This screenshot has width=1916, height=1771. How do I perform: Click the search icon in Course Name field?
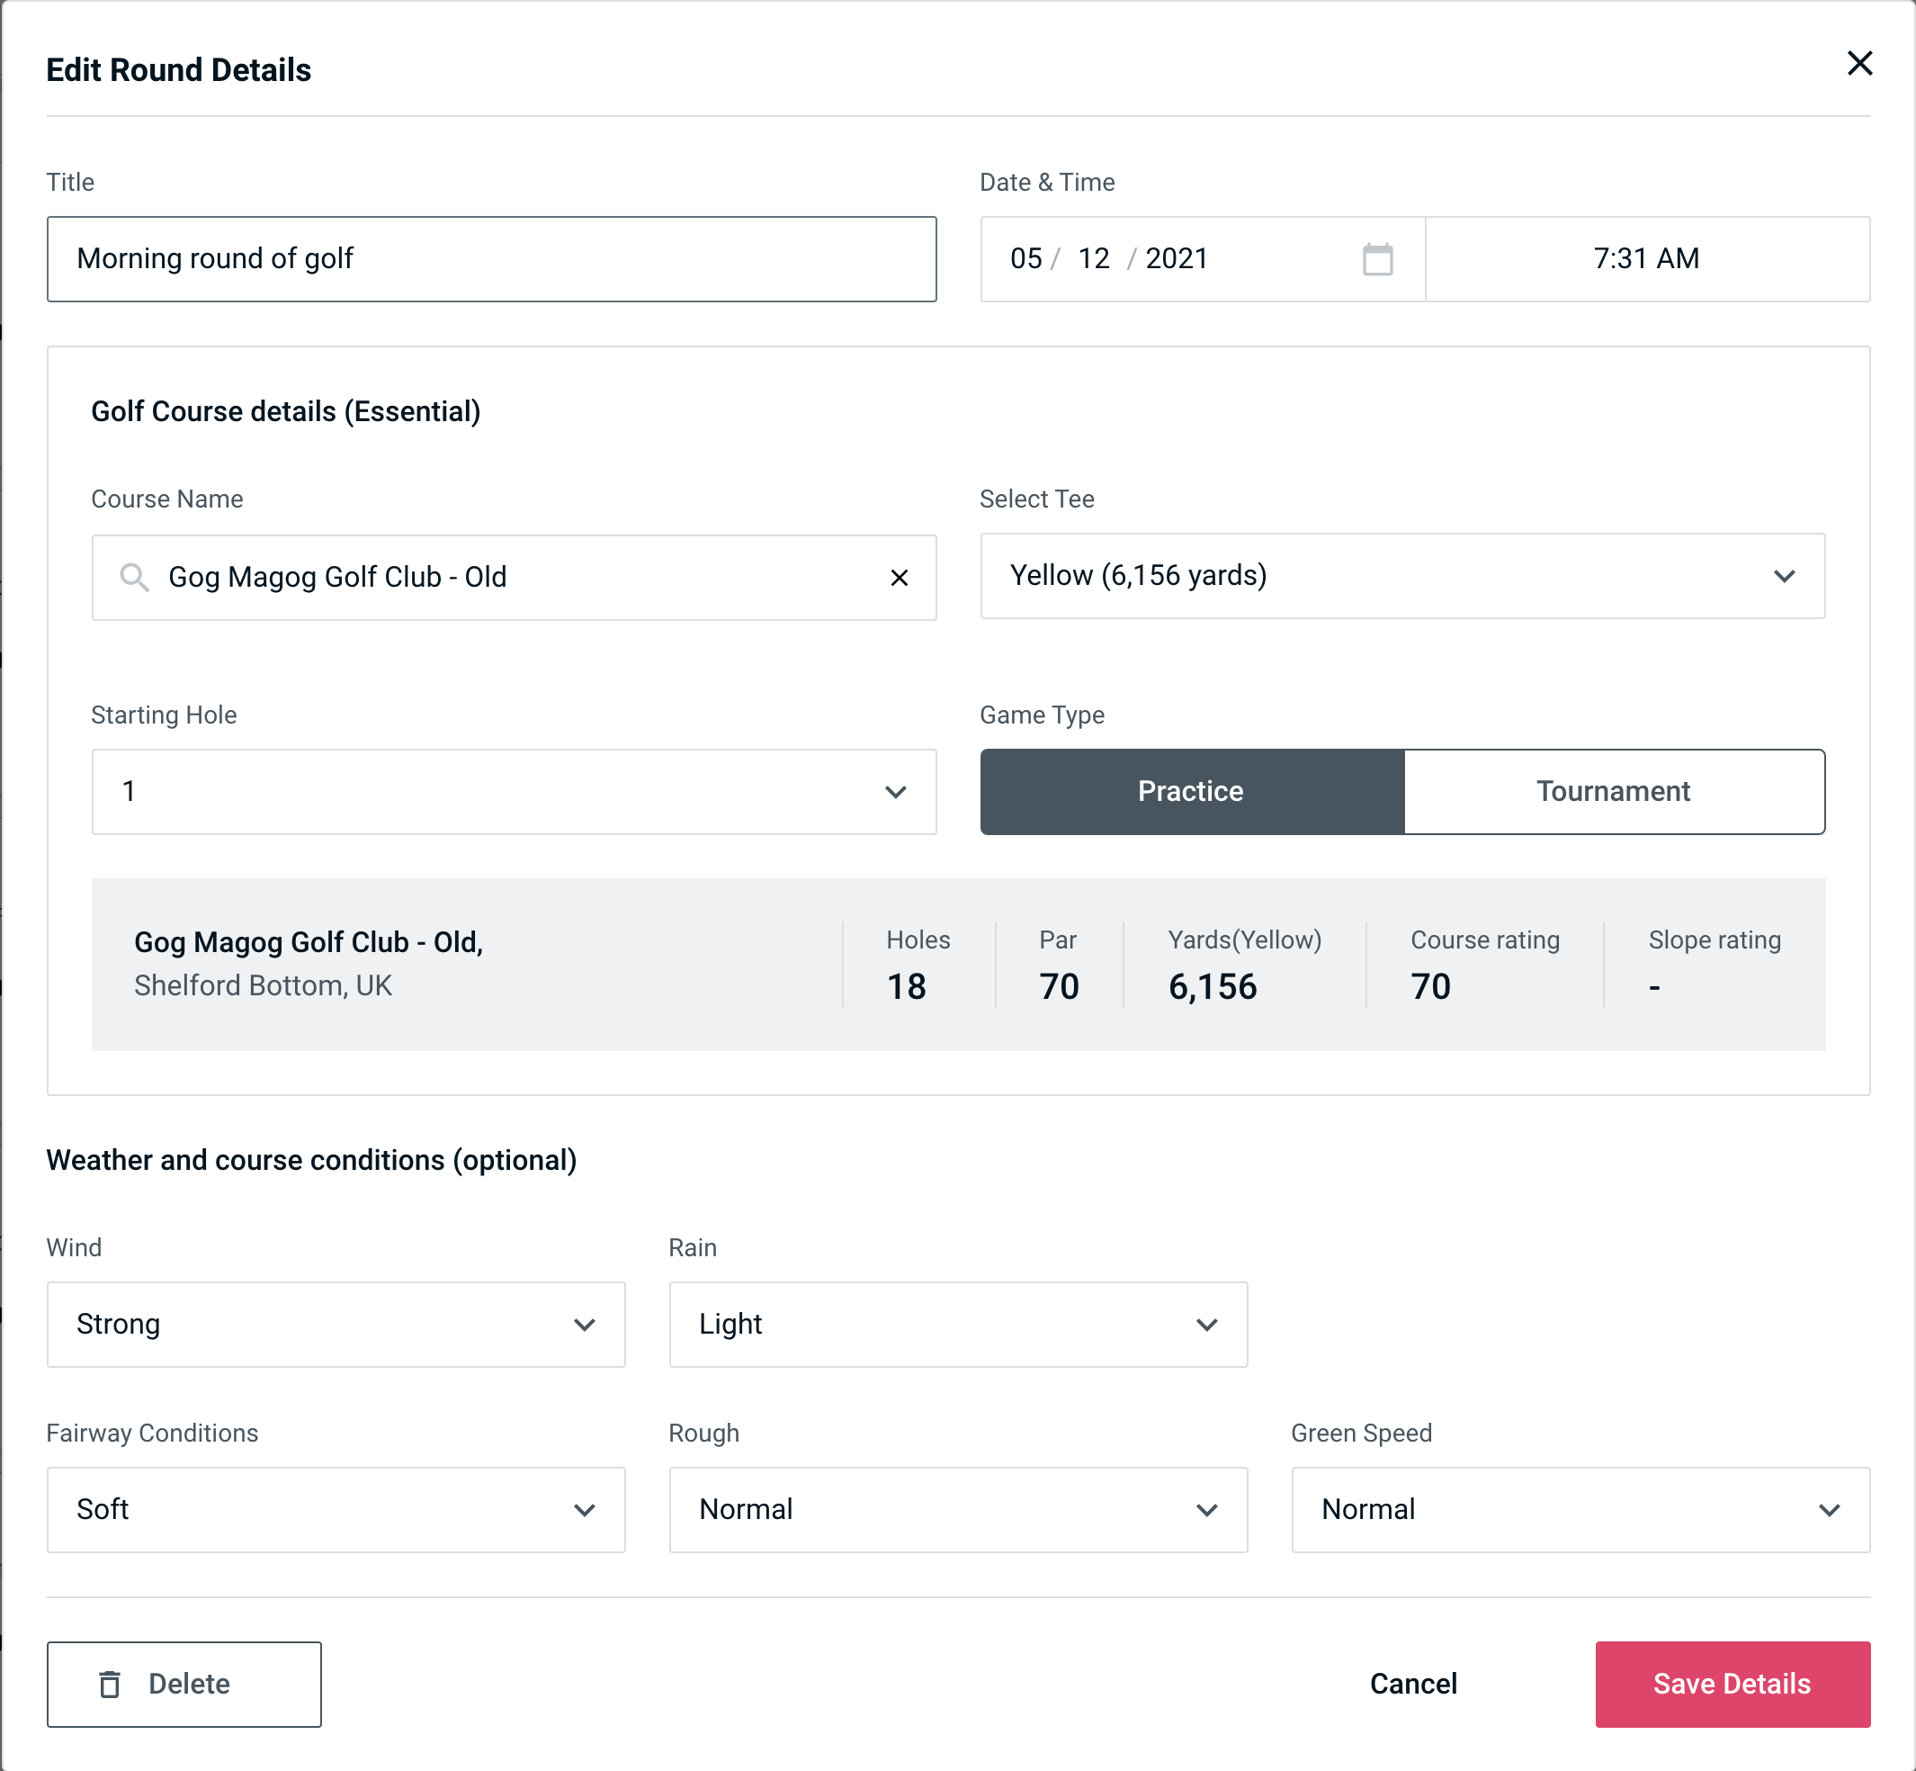pyautogui.click(x=133, y=578)
